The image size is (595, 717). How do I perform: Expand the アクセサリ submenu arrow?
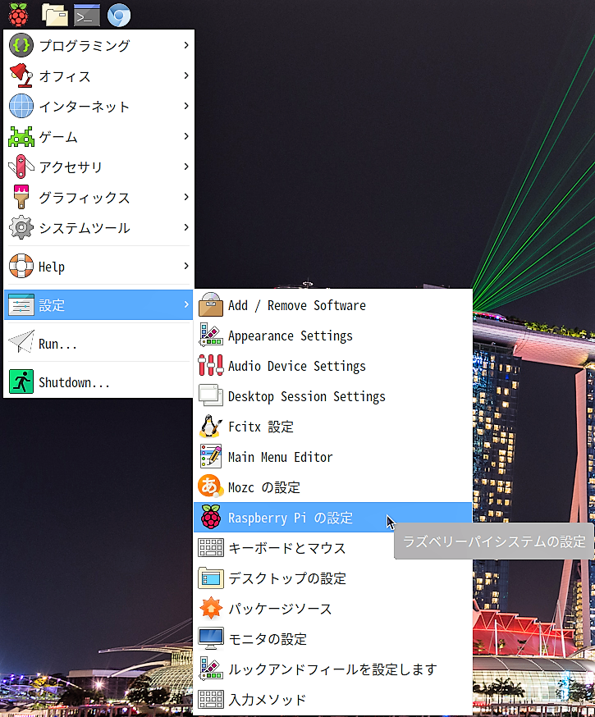(185, 167)
